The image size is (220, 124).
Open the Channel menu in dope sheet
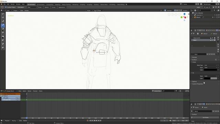point(35,91)
